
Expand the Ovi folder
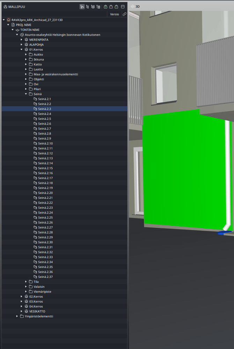26,84
